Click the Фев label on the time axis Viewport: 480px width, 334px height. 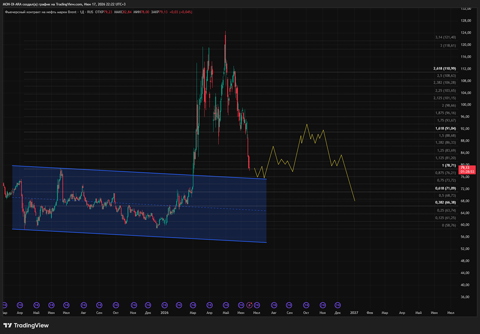[370, 312]
